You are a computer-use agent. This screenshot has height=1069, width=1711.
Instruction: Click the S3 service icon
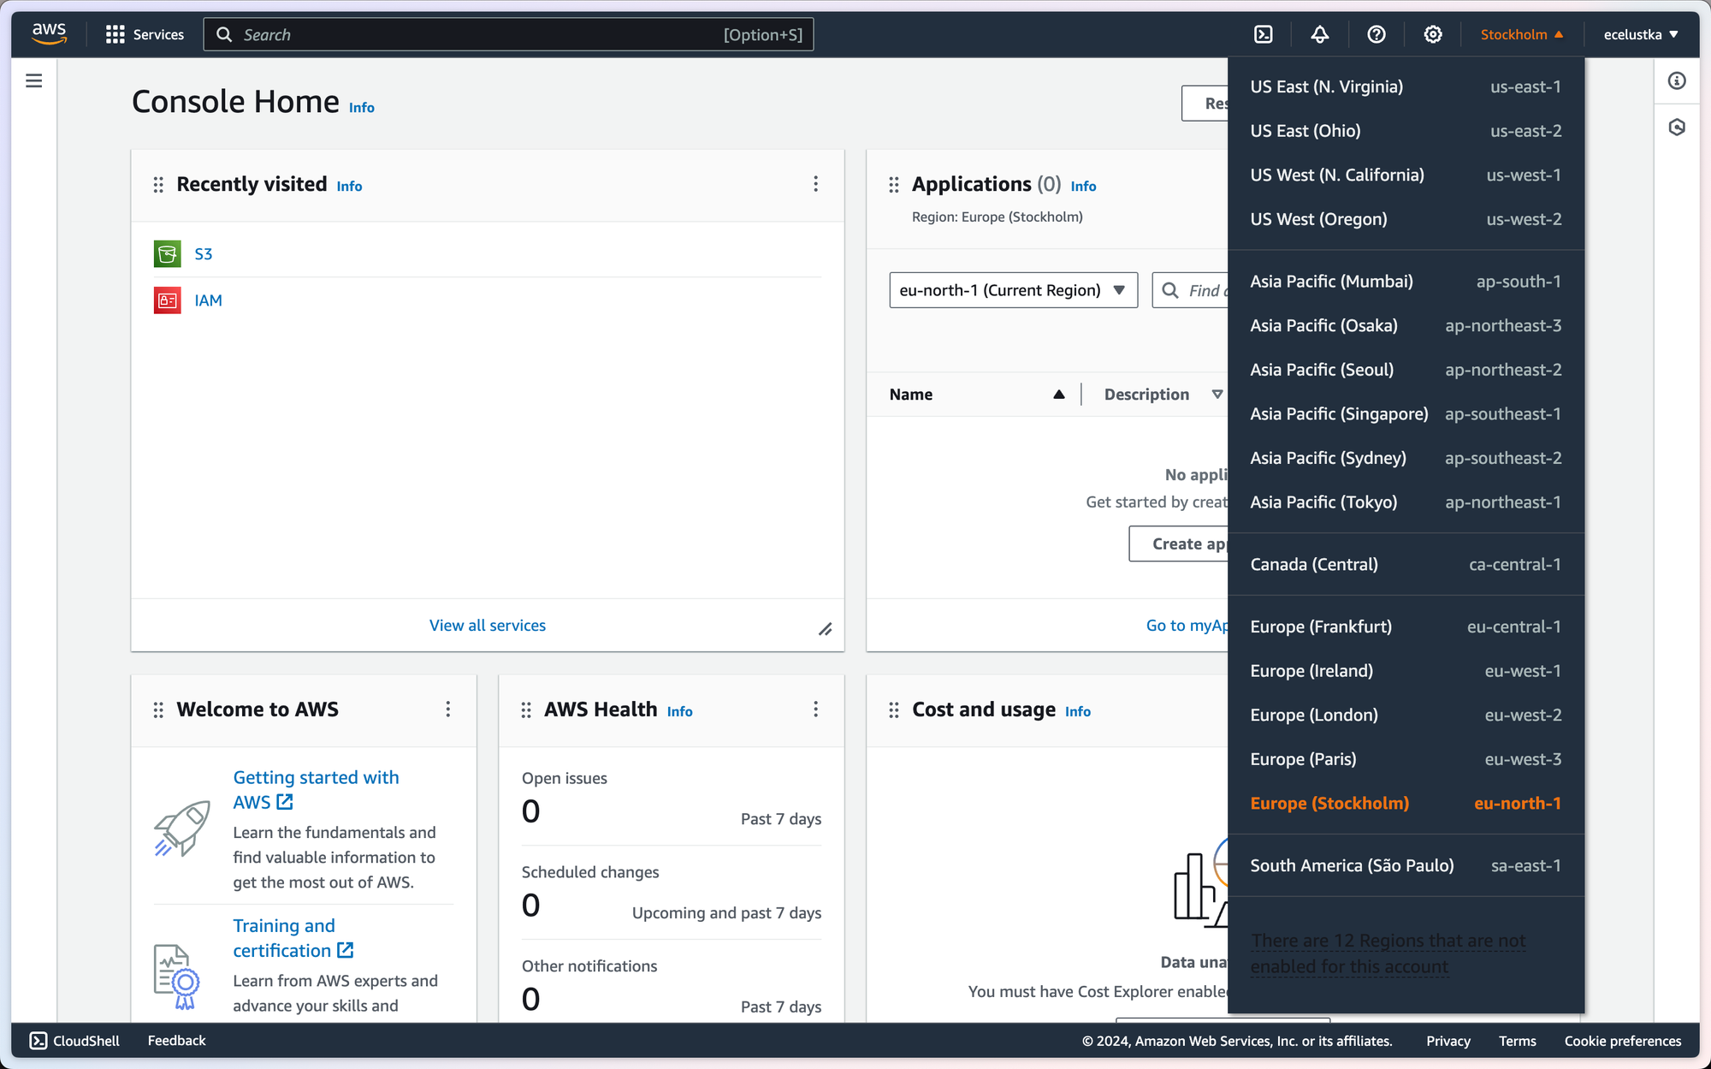point(168,254)
